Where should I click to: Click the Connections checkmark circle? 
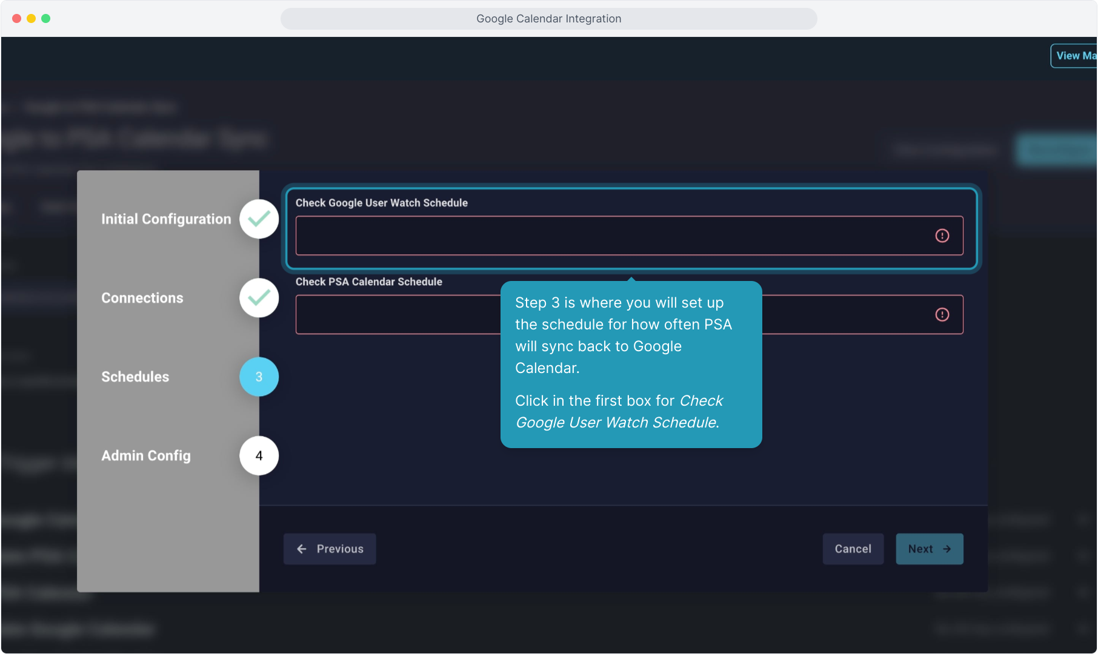point(259,298)
